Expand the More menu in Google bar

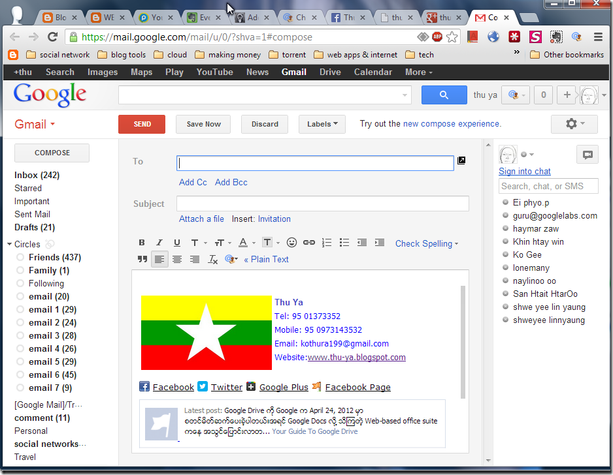tap(419, 72)
